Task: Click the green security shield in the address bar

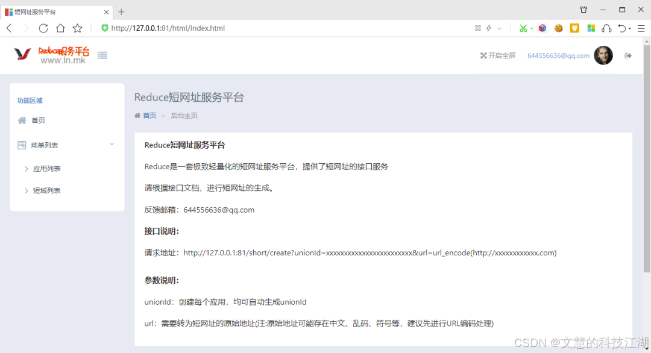Action: point(105,28)
